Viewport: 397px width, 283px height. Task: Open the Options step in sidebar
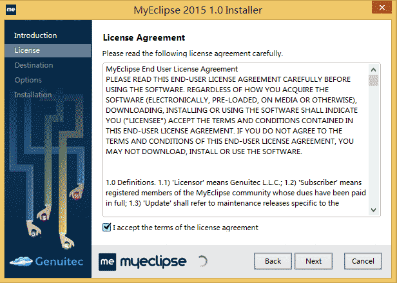[28, 80]
